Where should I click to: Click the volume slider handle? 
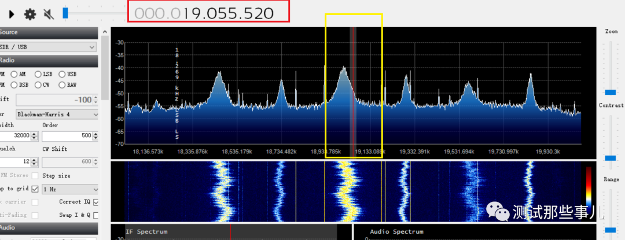(x=65, y=13)
